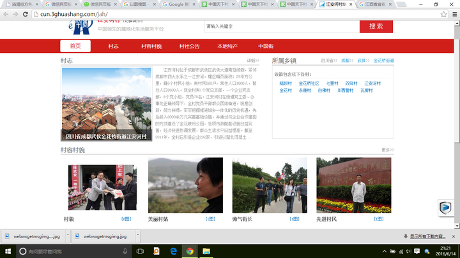Click the floating blue side widget icon

coord(446,208)
